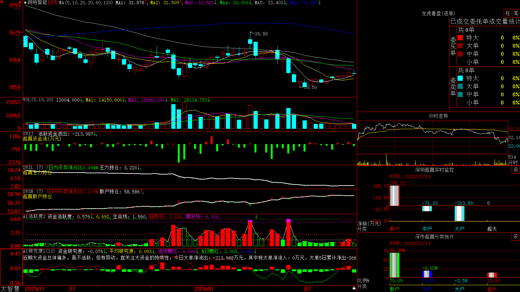
Task: Click the 小单 row in 委卖单 section
Action: 488,103
